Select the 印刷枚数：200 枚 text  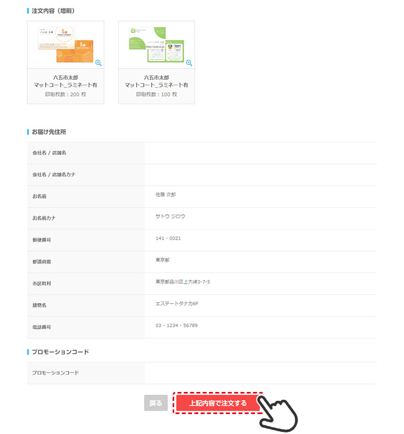coord(66,95)
